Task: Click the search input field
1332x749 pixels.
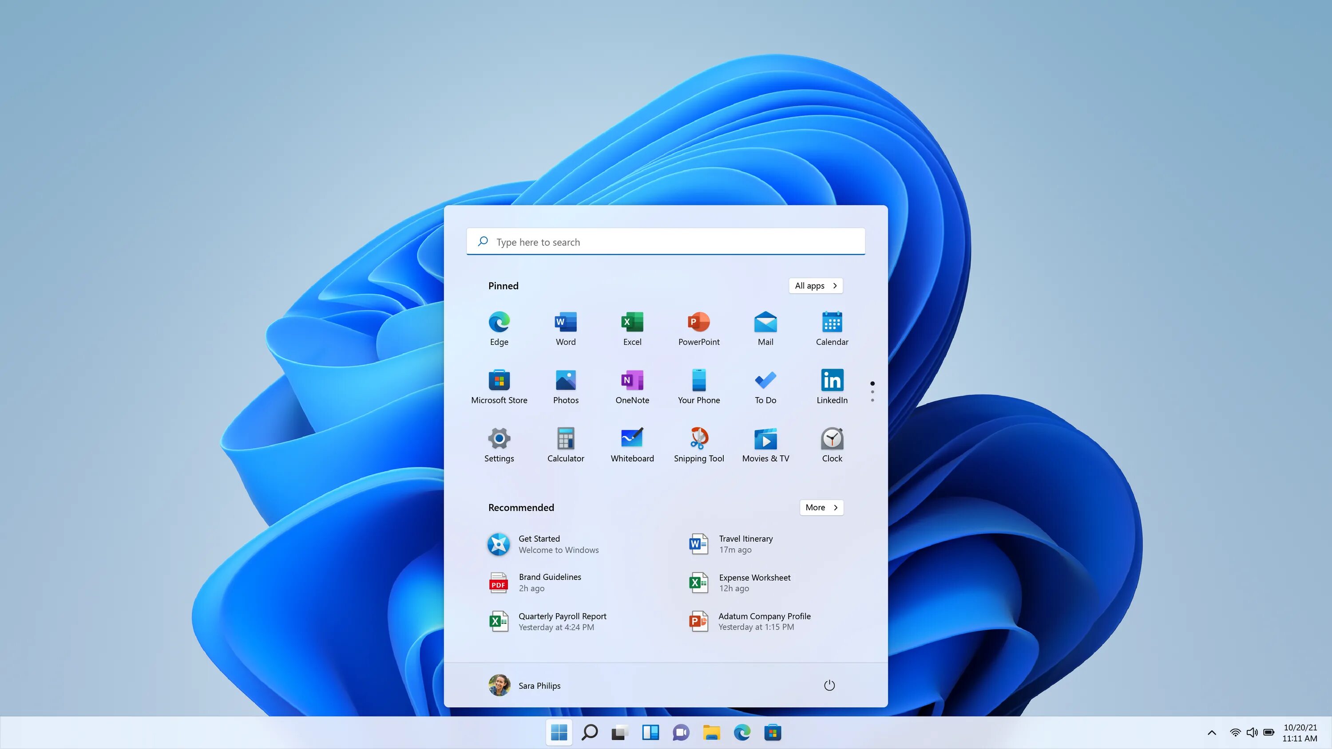Action: [666, 240]
